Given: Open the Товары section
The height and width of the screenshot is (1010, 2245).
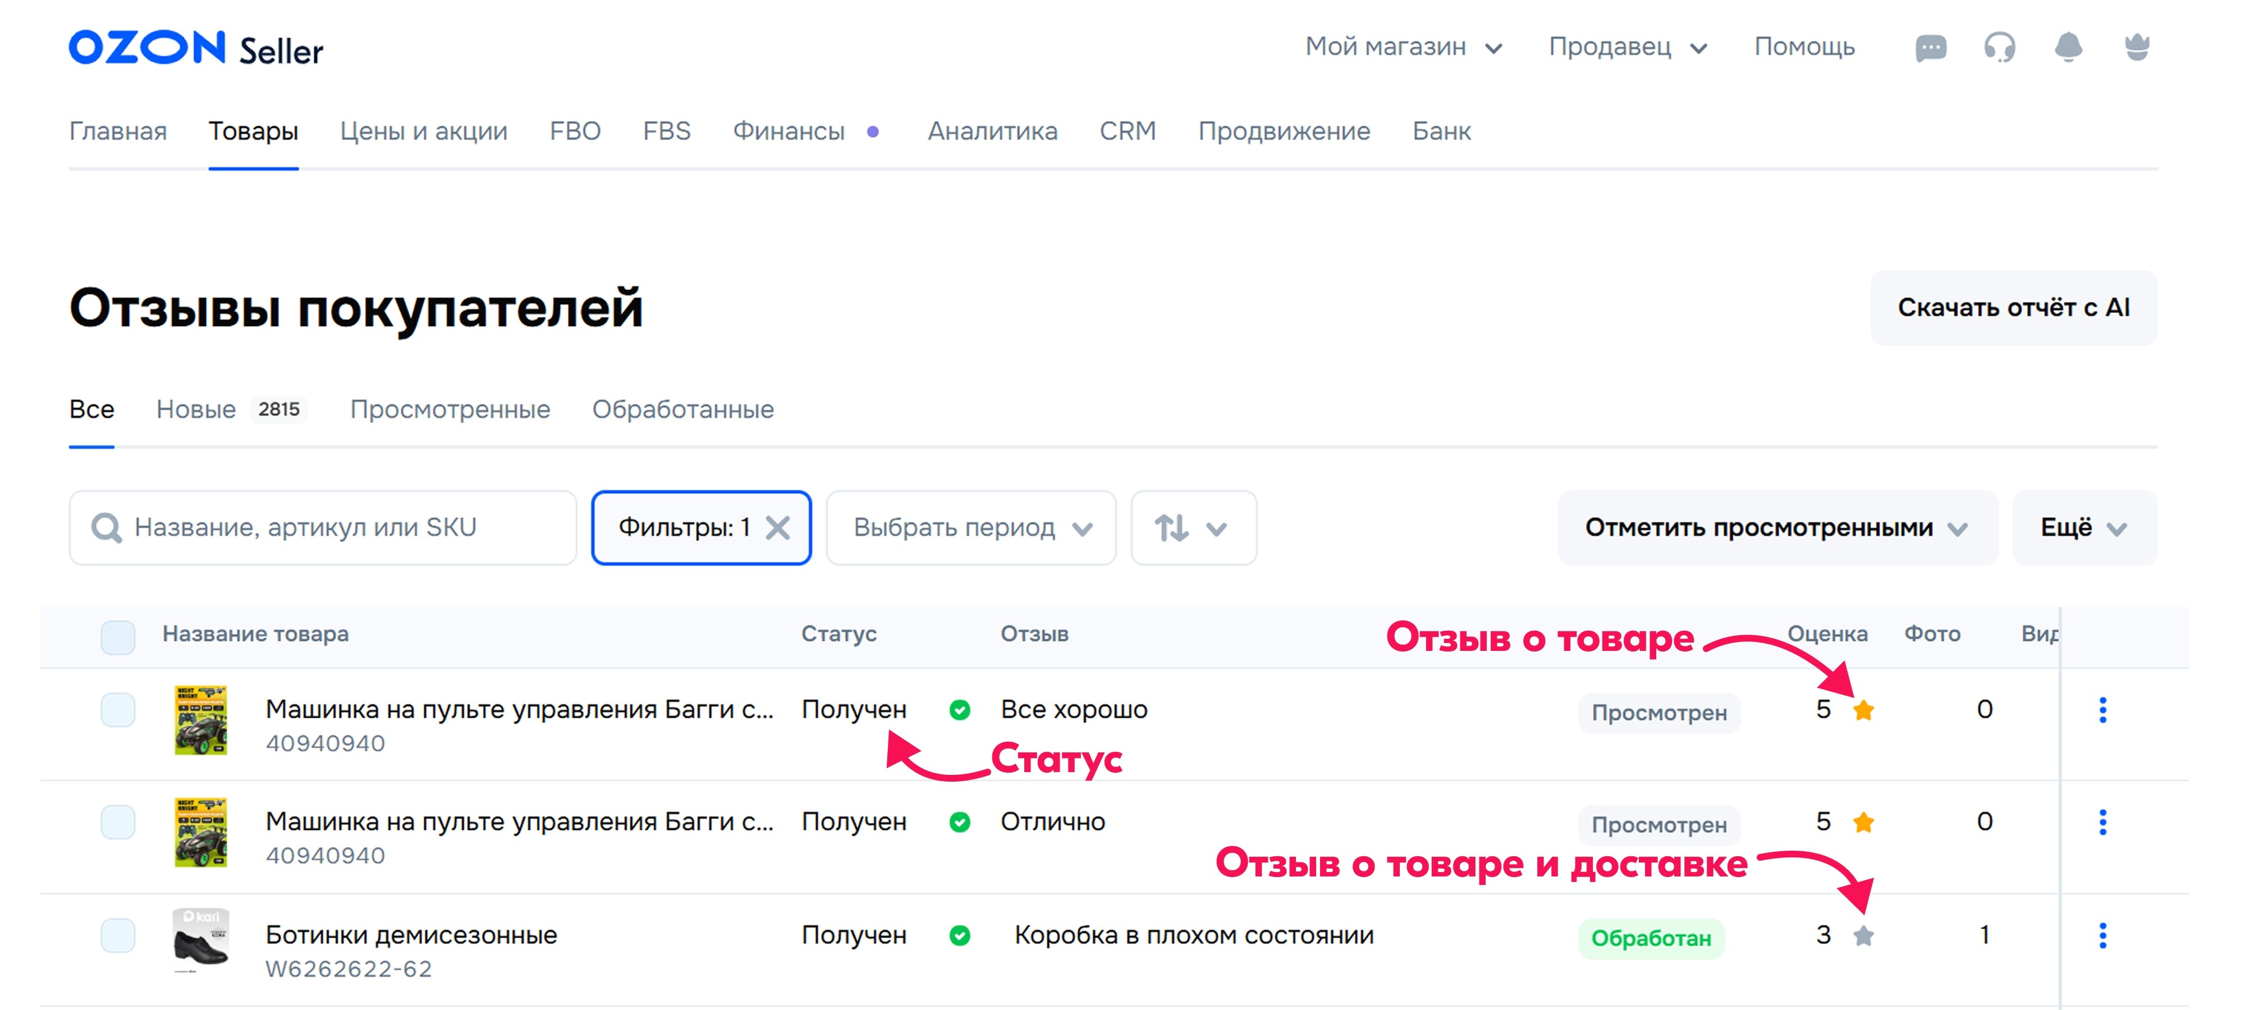Looking at the screenshot, I should pyautogui.click(x=254, y=131).
